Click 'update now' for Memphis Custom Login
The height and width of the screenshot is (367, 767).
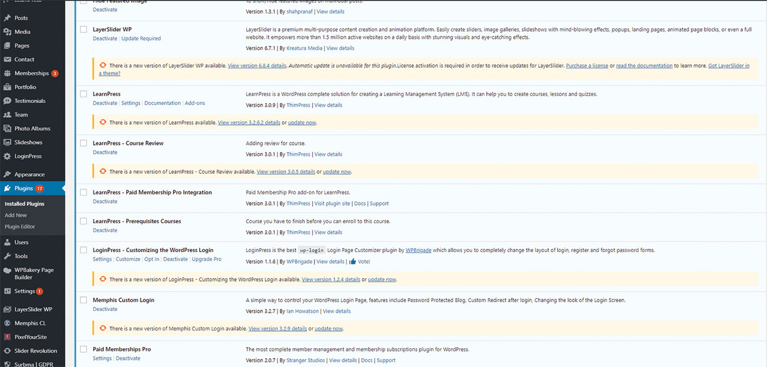pyautogui.click(x=329, y=329)
